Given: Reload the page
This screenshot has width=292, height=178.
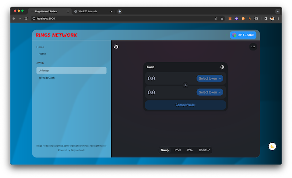Looking at the screenshot, I should pyautogui.click(x=26, y=19).
